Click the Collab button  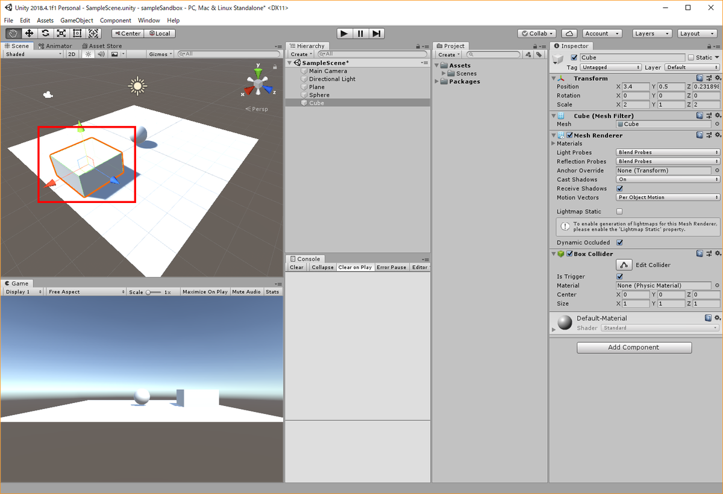[x=538, y=34]
